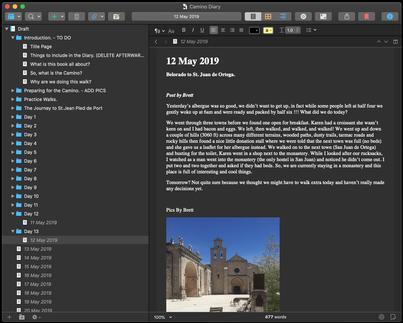Select the 11 May 2019 document
403x323 pixels.
[43, 223]
